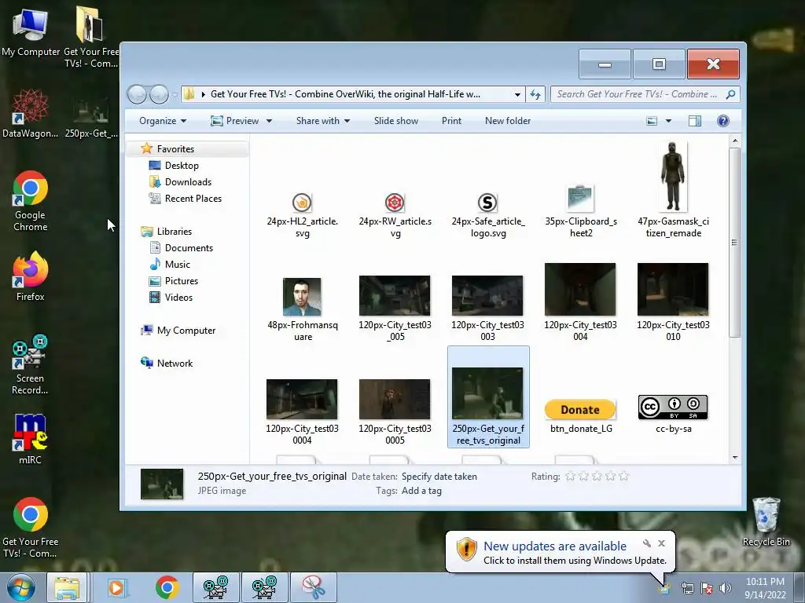Click the scrollbar down arrow
Viewport: 805px width, 603px height.
click(735, 458)
